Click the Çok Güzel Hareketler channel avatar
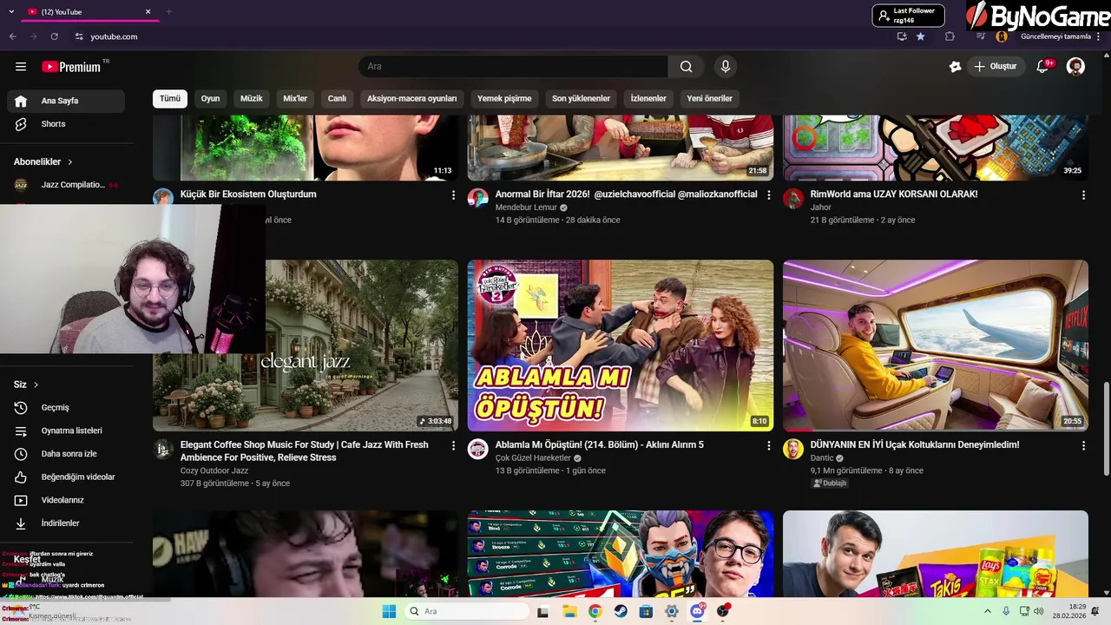Screen dimensions: 1111x625 tap(478, 449)
